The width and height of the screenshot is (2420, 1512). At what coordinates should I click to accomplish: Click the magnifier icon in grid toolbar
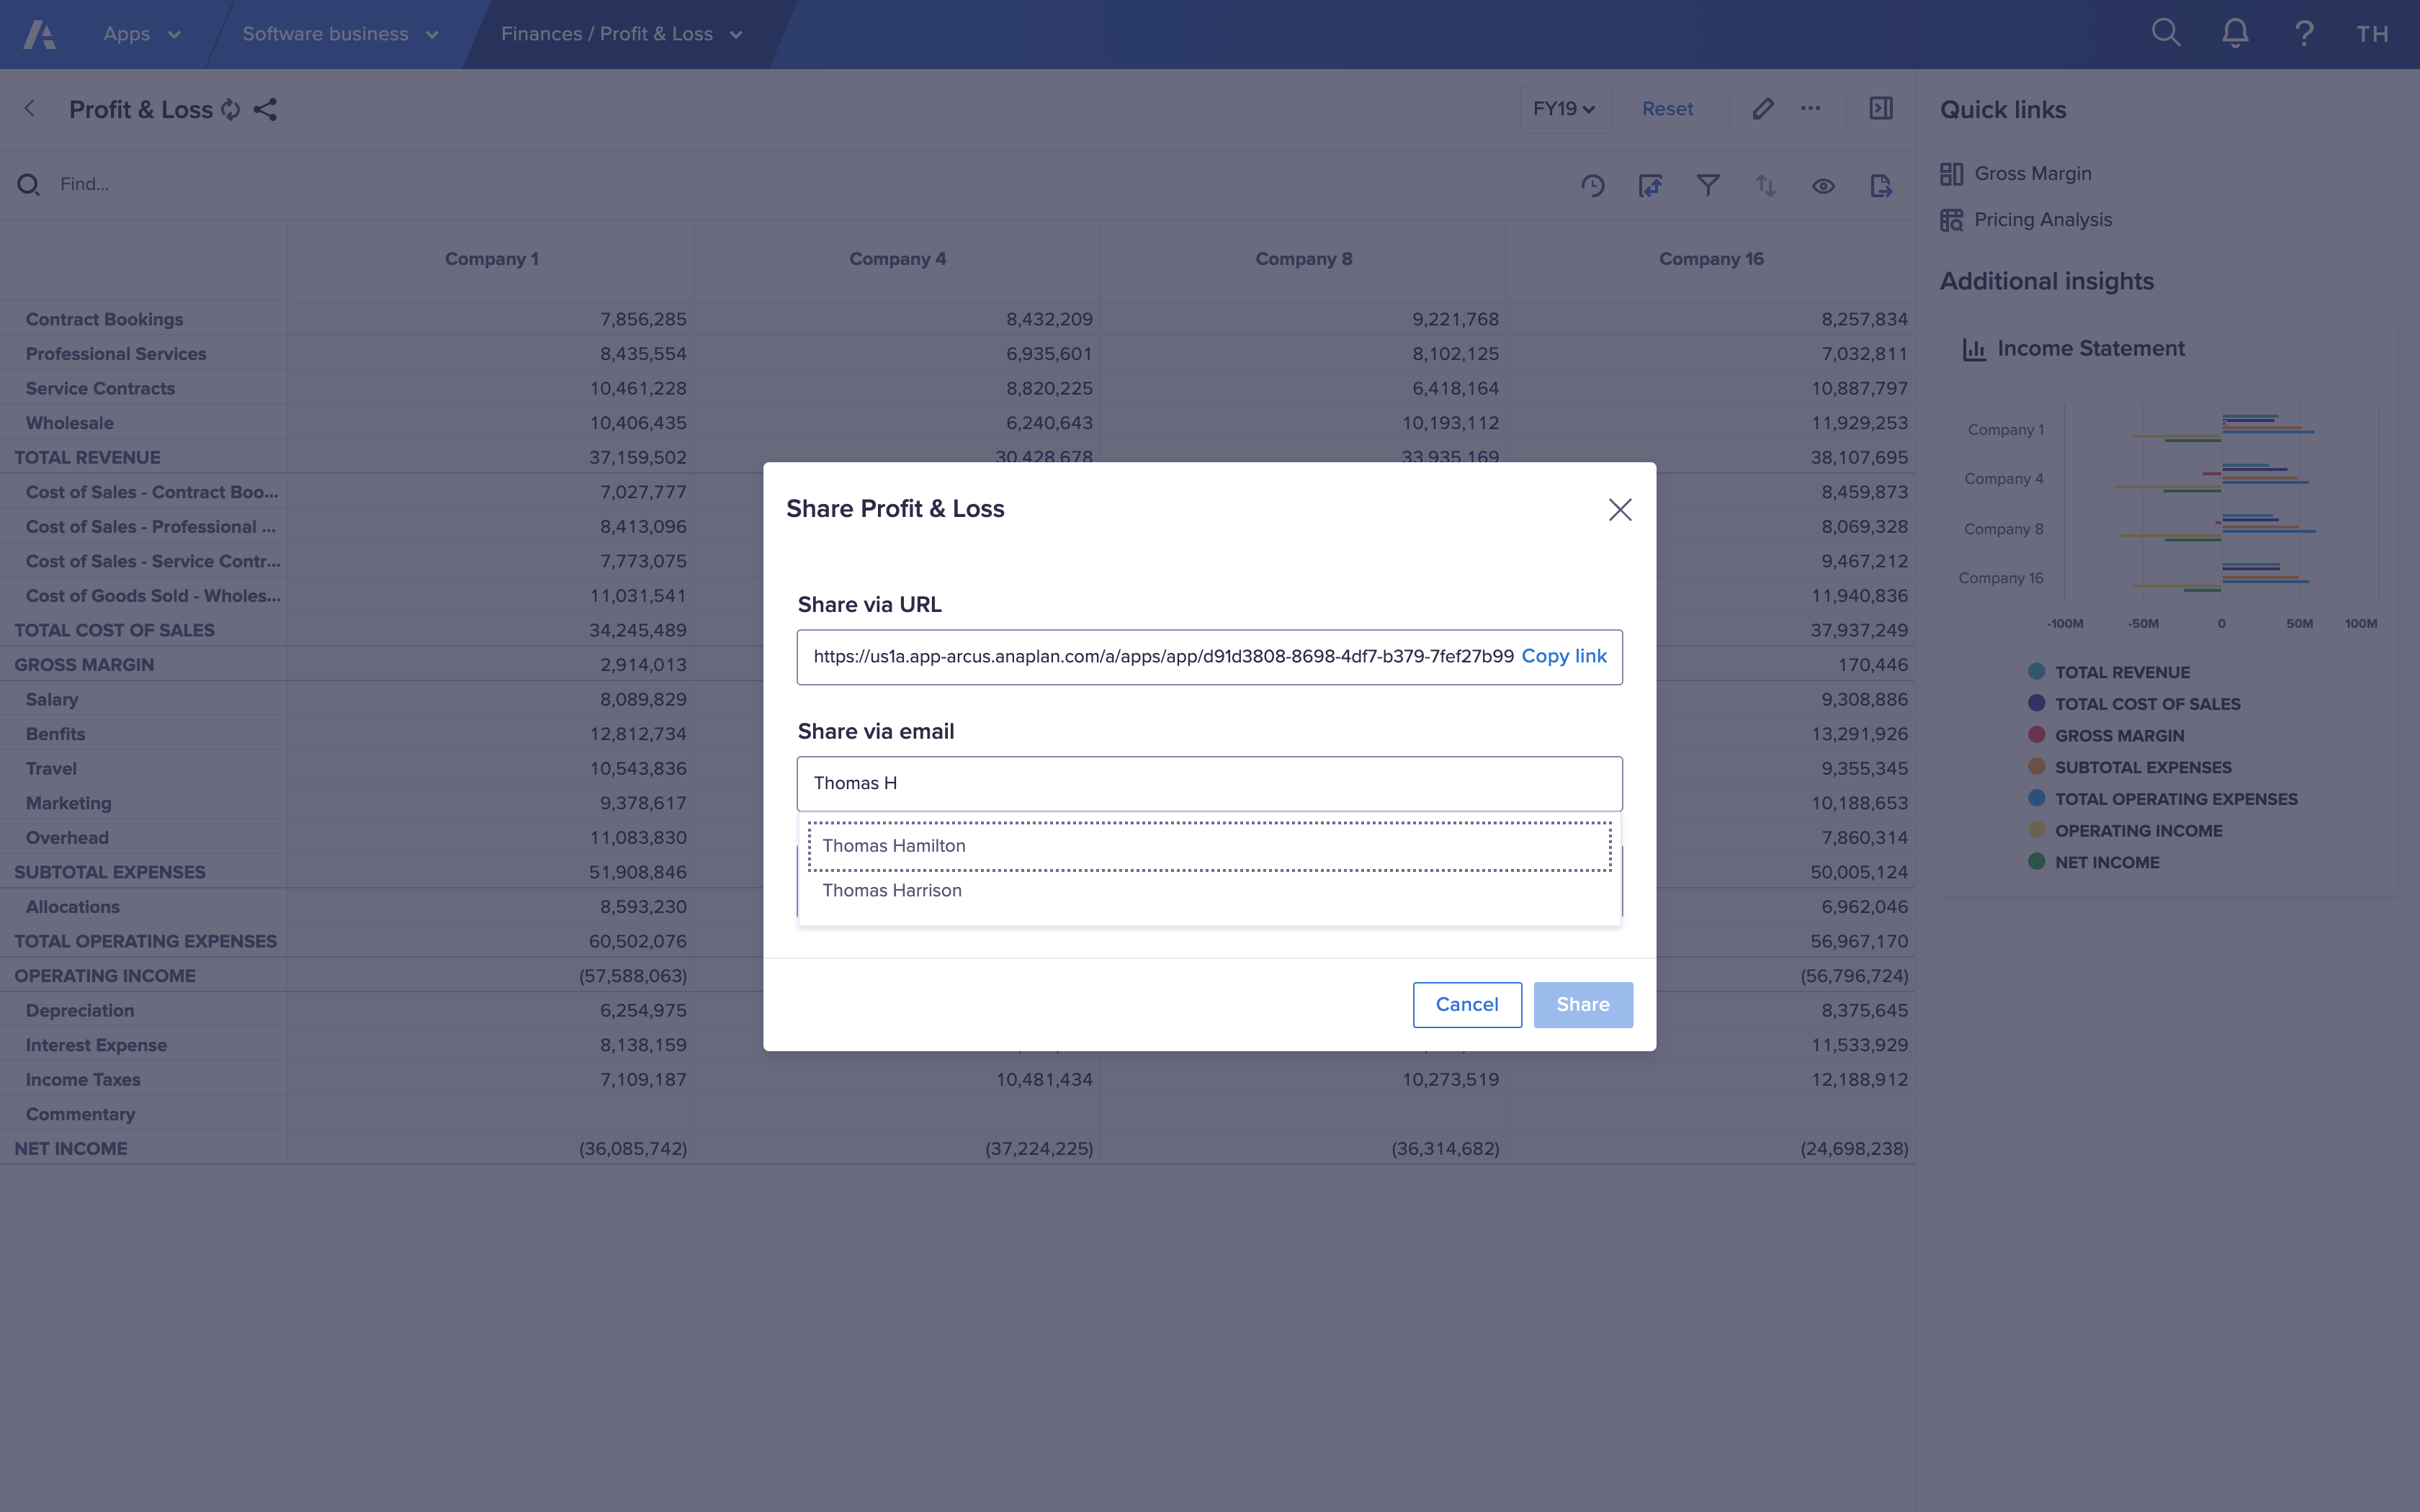(x=29, y=185)
